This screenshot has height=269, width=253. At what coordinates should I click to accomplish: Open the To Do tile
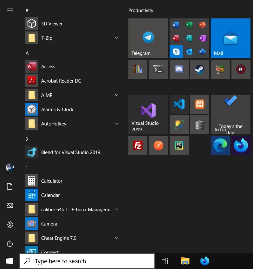[230, 114]
